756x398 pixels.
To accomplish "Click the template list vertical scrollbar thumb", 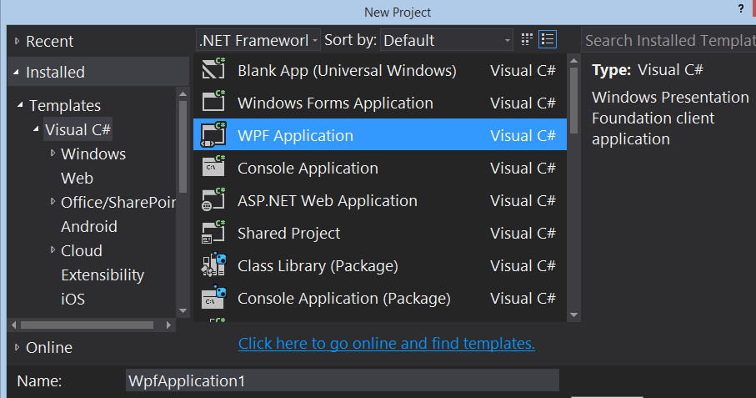I will [573, 100].
